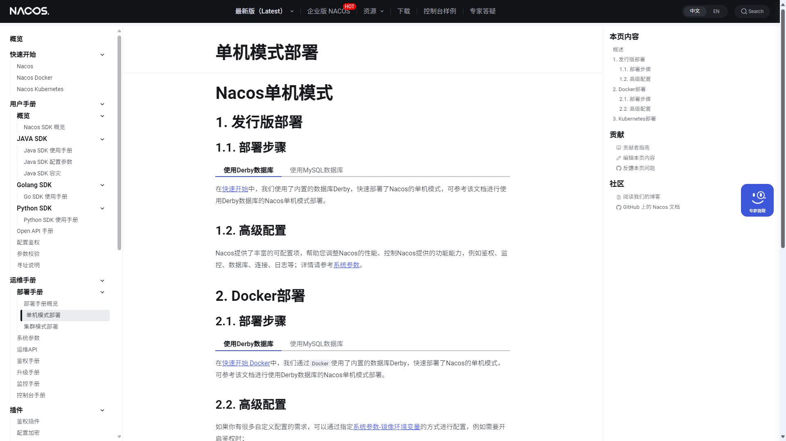The width and height of the screenshot is (786, 441).
Task: Collapse the 插件 sidebar section
Action: coord(102,410)
